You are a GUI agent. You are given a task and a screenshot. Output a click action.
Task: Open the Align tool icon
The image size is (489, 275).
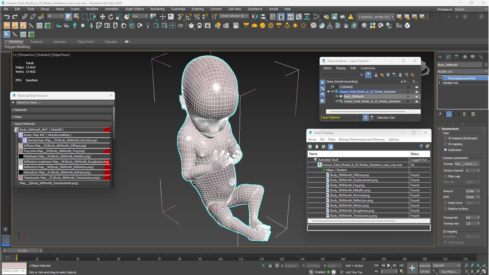[263, 17]
